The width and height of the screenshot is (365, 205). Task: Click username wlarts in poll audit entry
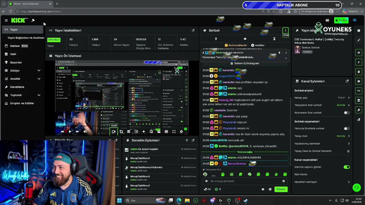(134, 149)
